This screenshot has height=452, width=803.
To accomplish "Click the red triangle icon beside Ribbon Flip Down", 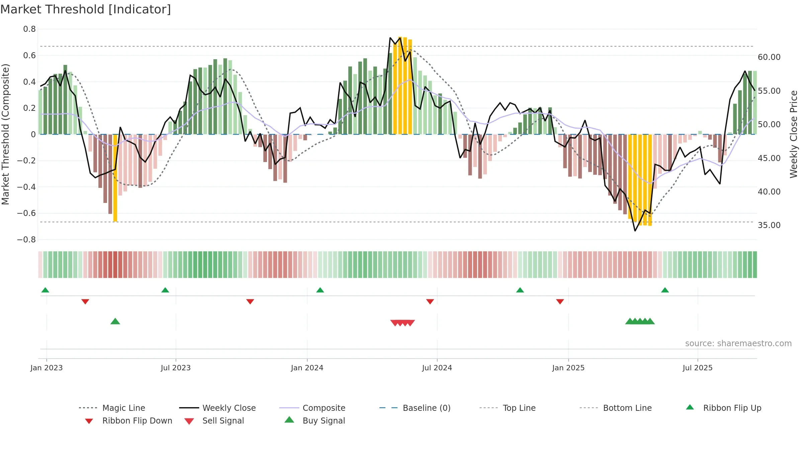I will pyautogui.click(x=89, y=421).
